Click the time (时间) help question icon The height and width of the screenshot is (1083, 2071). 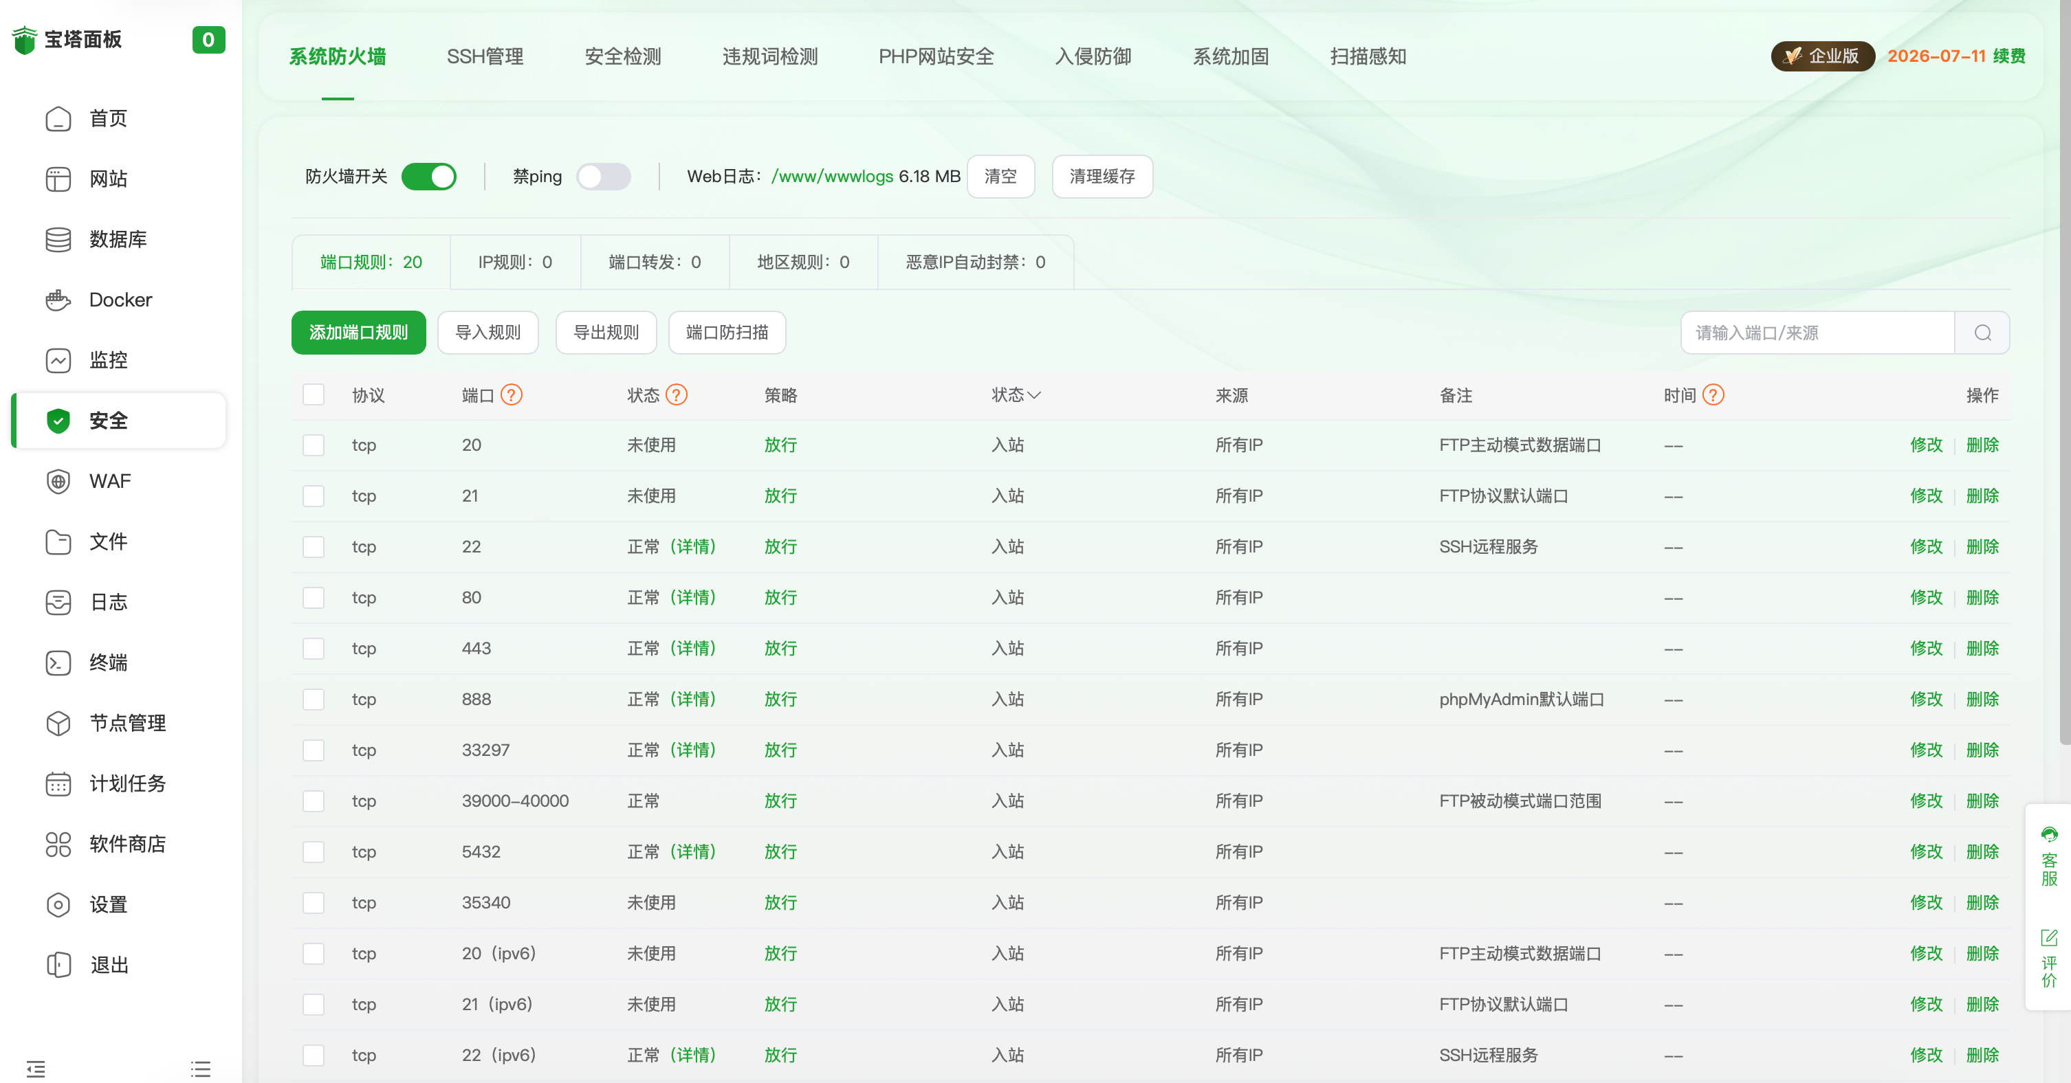[1713, 394]
